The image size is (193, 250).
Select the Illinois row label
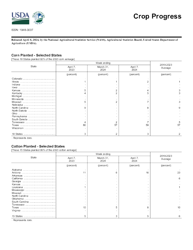tap(16, 82)
